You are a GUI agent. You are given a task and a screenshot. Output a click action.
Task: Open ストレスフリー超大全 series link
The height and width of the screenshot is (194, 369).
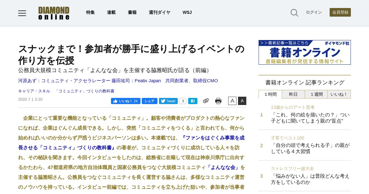tap(292, 168)
